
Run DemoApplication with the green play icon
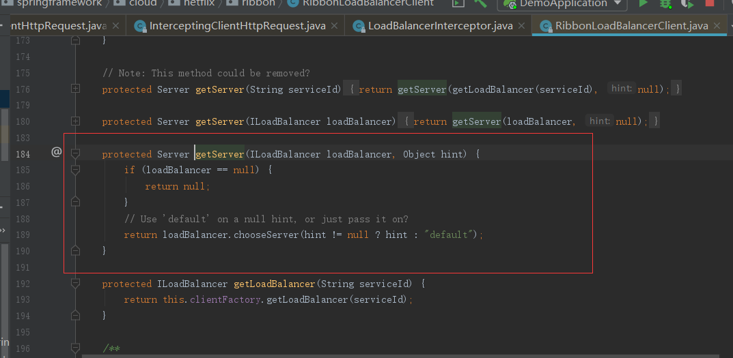click(644, 3)
